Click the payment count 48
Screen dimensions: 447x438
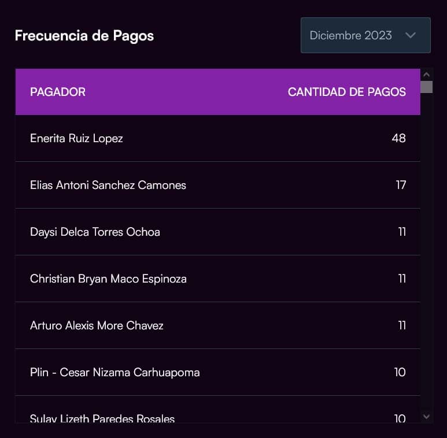398,138
